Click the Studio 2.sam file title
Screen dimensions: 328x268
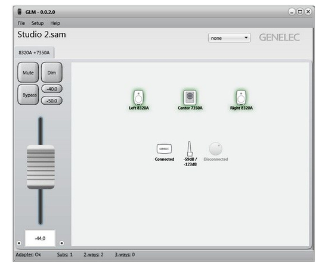pyautogui.click(x=42, y=35)
